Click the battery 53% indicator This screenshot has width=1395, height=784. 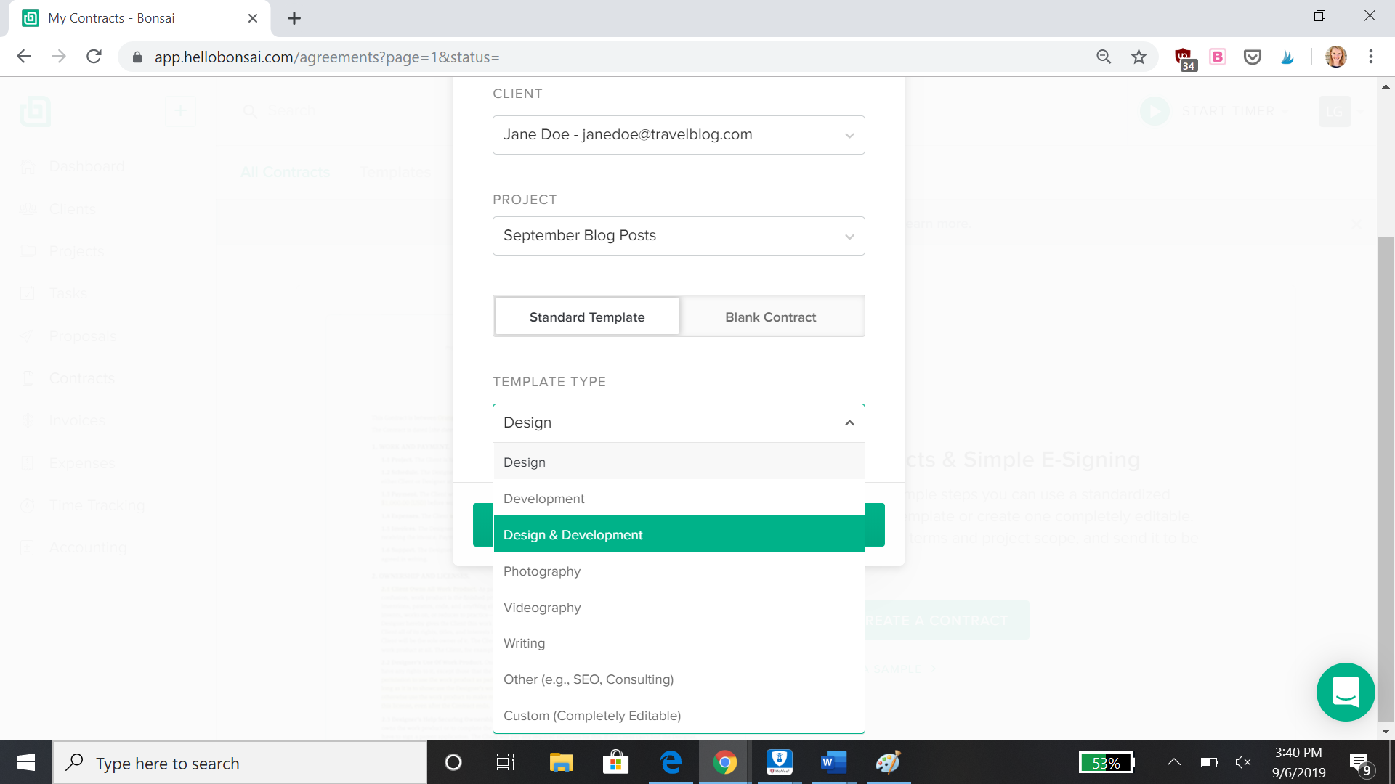pyautogui.click(x=1107, y=762)
